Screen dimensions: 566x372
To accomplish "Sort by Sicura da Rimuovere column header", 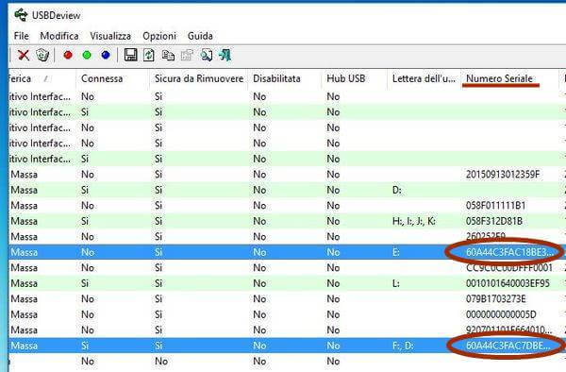I will 198,78.
